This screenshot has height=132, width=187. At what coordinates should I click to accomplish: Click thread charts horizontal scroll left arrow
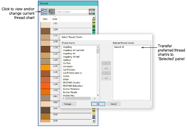coord(64,98)
